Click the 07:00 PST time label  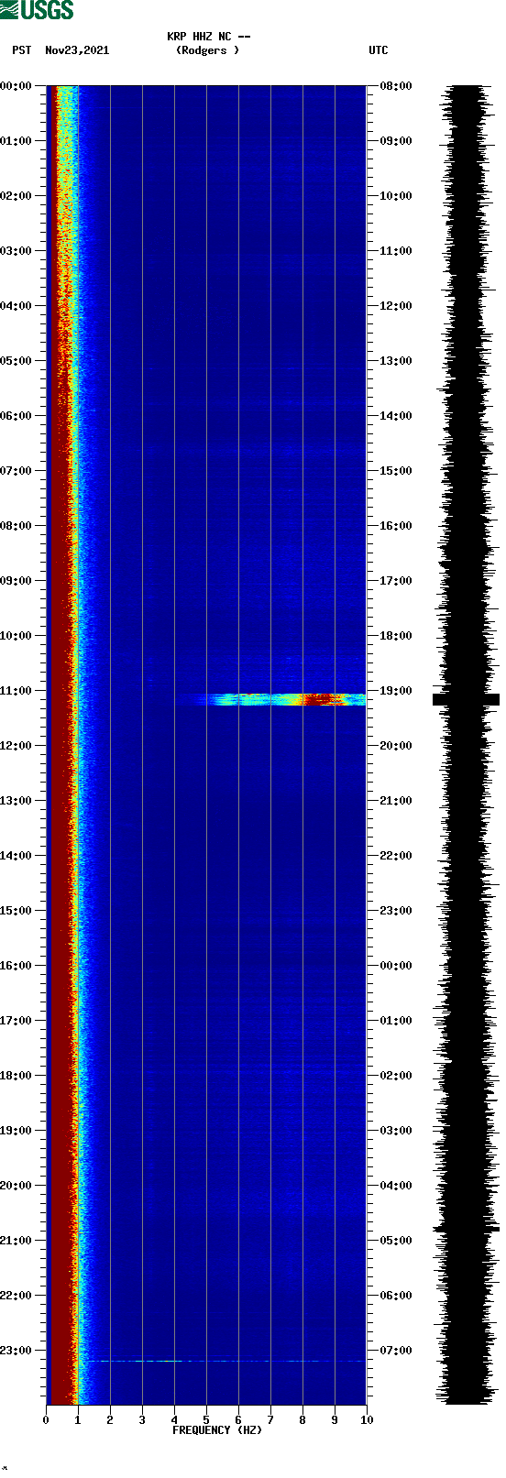tap(16, 471)
